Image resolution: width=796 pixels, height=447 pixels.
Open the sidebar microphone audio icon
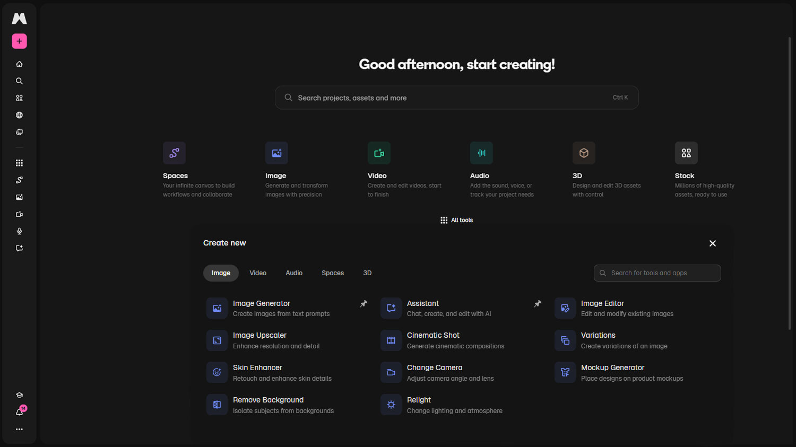[x=19, y=231]
